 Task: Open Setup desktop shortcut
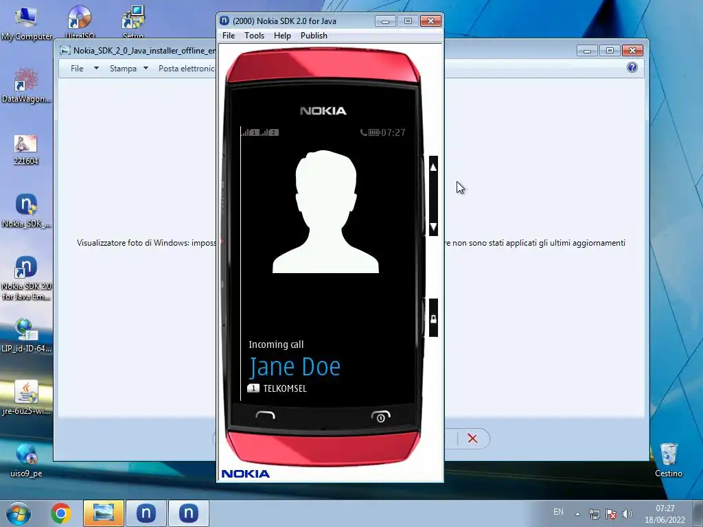(133, 21)
